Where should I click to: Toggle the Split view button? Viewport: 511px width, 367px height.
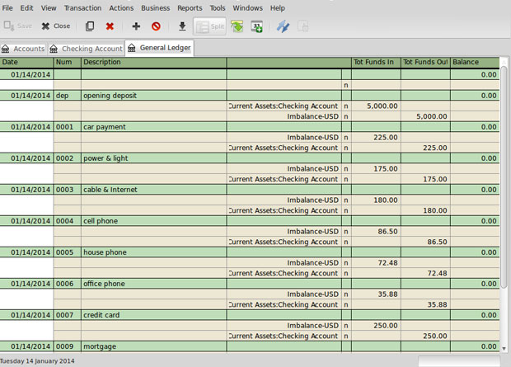(x=210, y=26)
